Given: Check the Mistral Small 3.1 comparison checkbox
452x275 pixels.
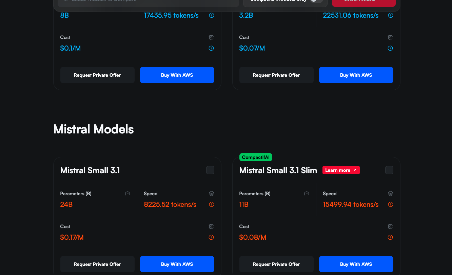Looking at the screenshot, I should 210,170.
